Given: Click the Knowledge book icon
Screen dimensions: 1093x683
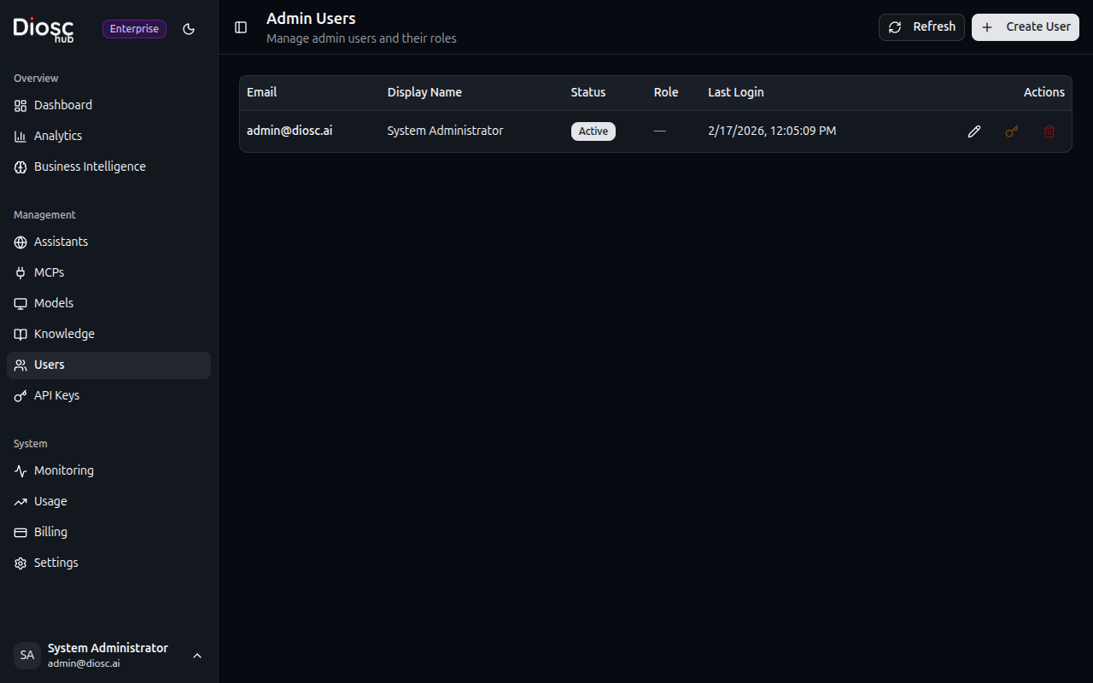Looking at the screenshot, I should 20,335.
